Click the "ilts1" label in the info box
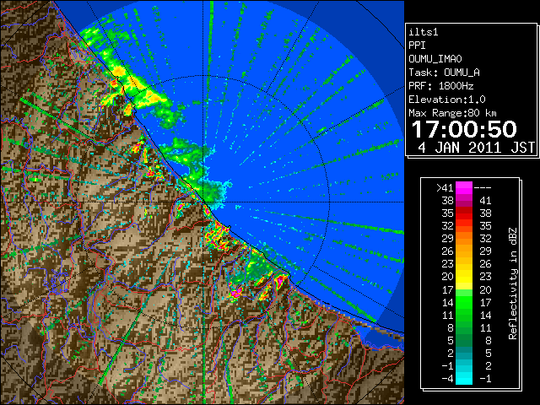This screenshot has height=405, width=540. (423, 32)
